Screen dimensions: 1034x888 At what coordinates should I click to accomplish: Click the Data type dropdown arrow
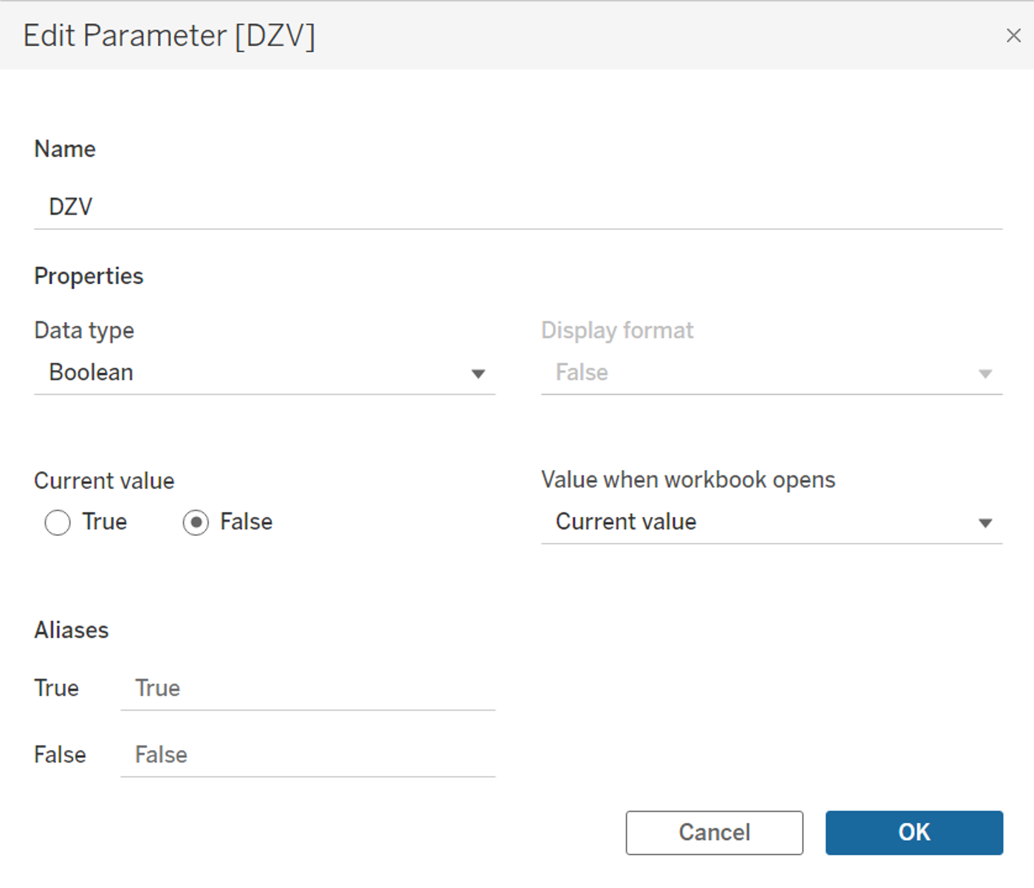(x=478, y=374)
